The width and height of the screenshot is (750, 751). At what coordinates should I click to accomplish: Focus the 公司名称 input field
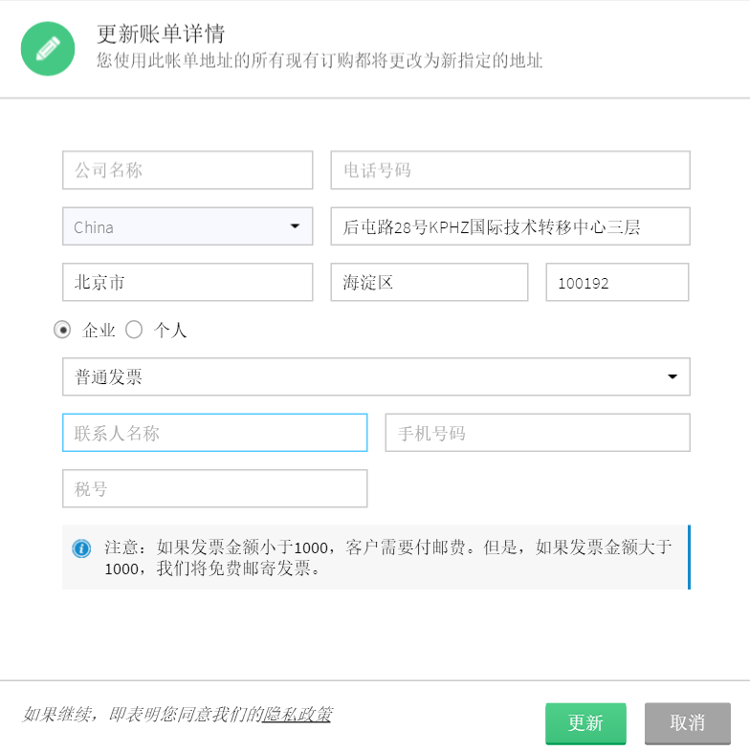[187, 170]
